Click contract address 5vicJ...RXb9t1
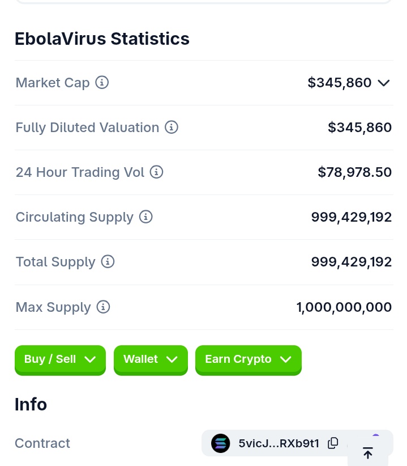 click(279, 443)
